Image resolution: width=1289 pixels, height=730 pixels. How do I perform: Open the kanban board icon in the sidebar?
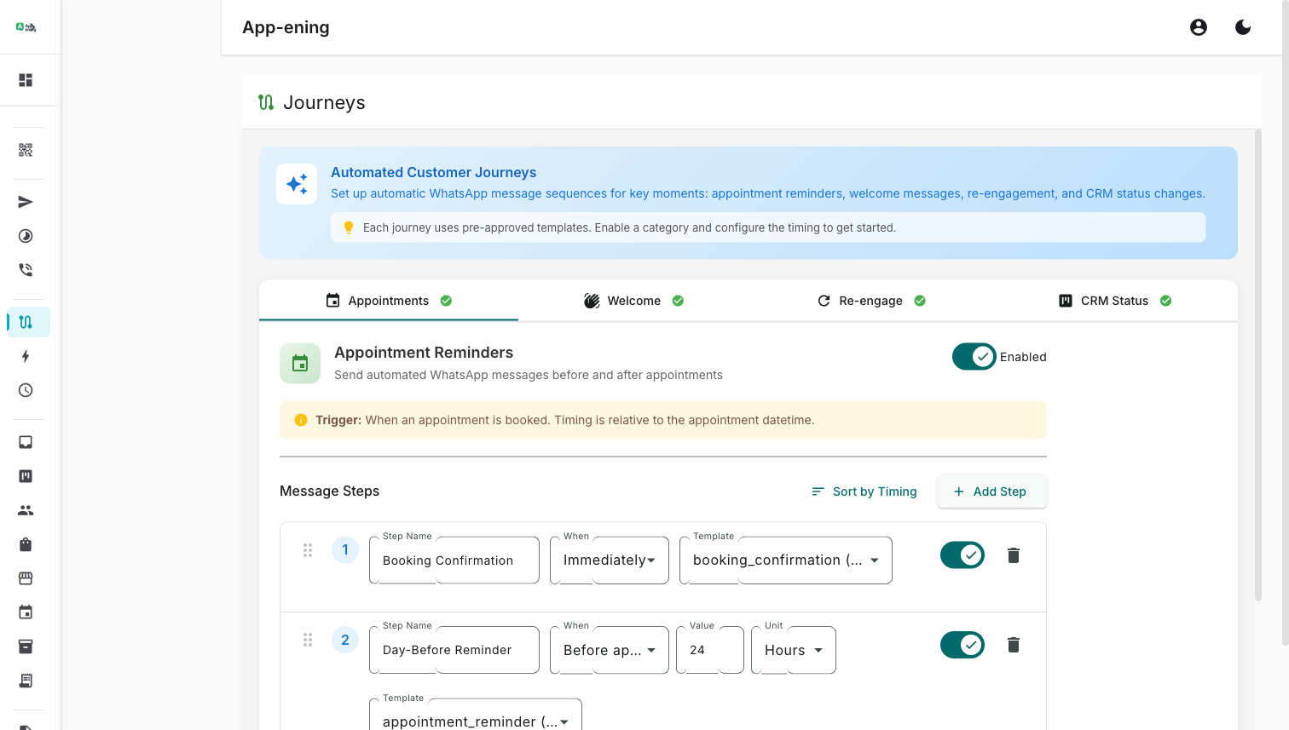point(26,475)
